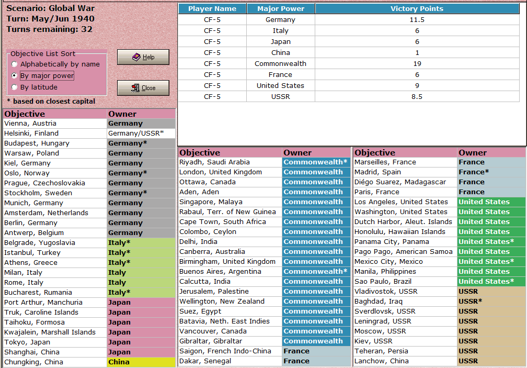The width and height of the screenshot is (527, 368).
Task: Select Port Arthur, Manchuria objective
Action: [x=55, y=303]
